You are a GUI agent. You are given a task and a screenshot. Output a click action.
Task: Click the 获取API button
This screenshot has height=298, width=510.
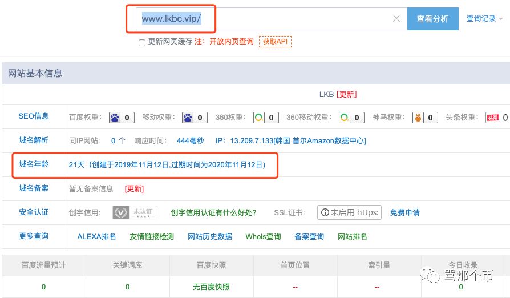[275, 42]
